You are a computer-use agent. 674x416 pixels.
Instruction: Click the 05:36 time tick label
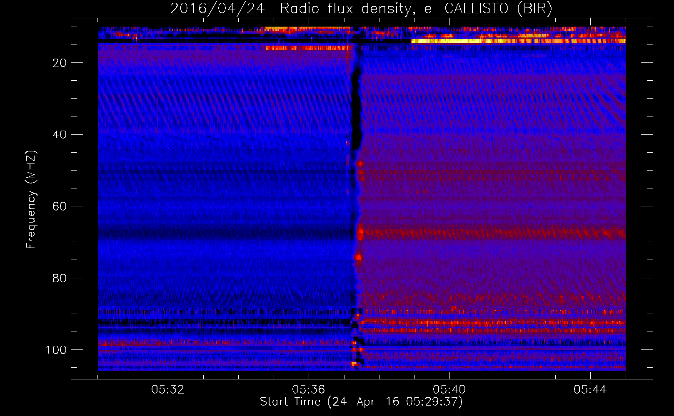point(309,390)
